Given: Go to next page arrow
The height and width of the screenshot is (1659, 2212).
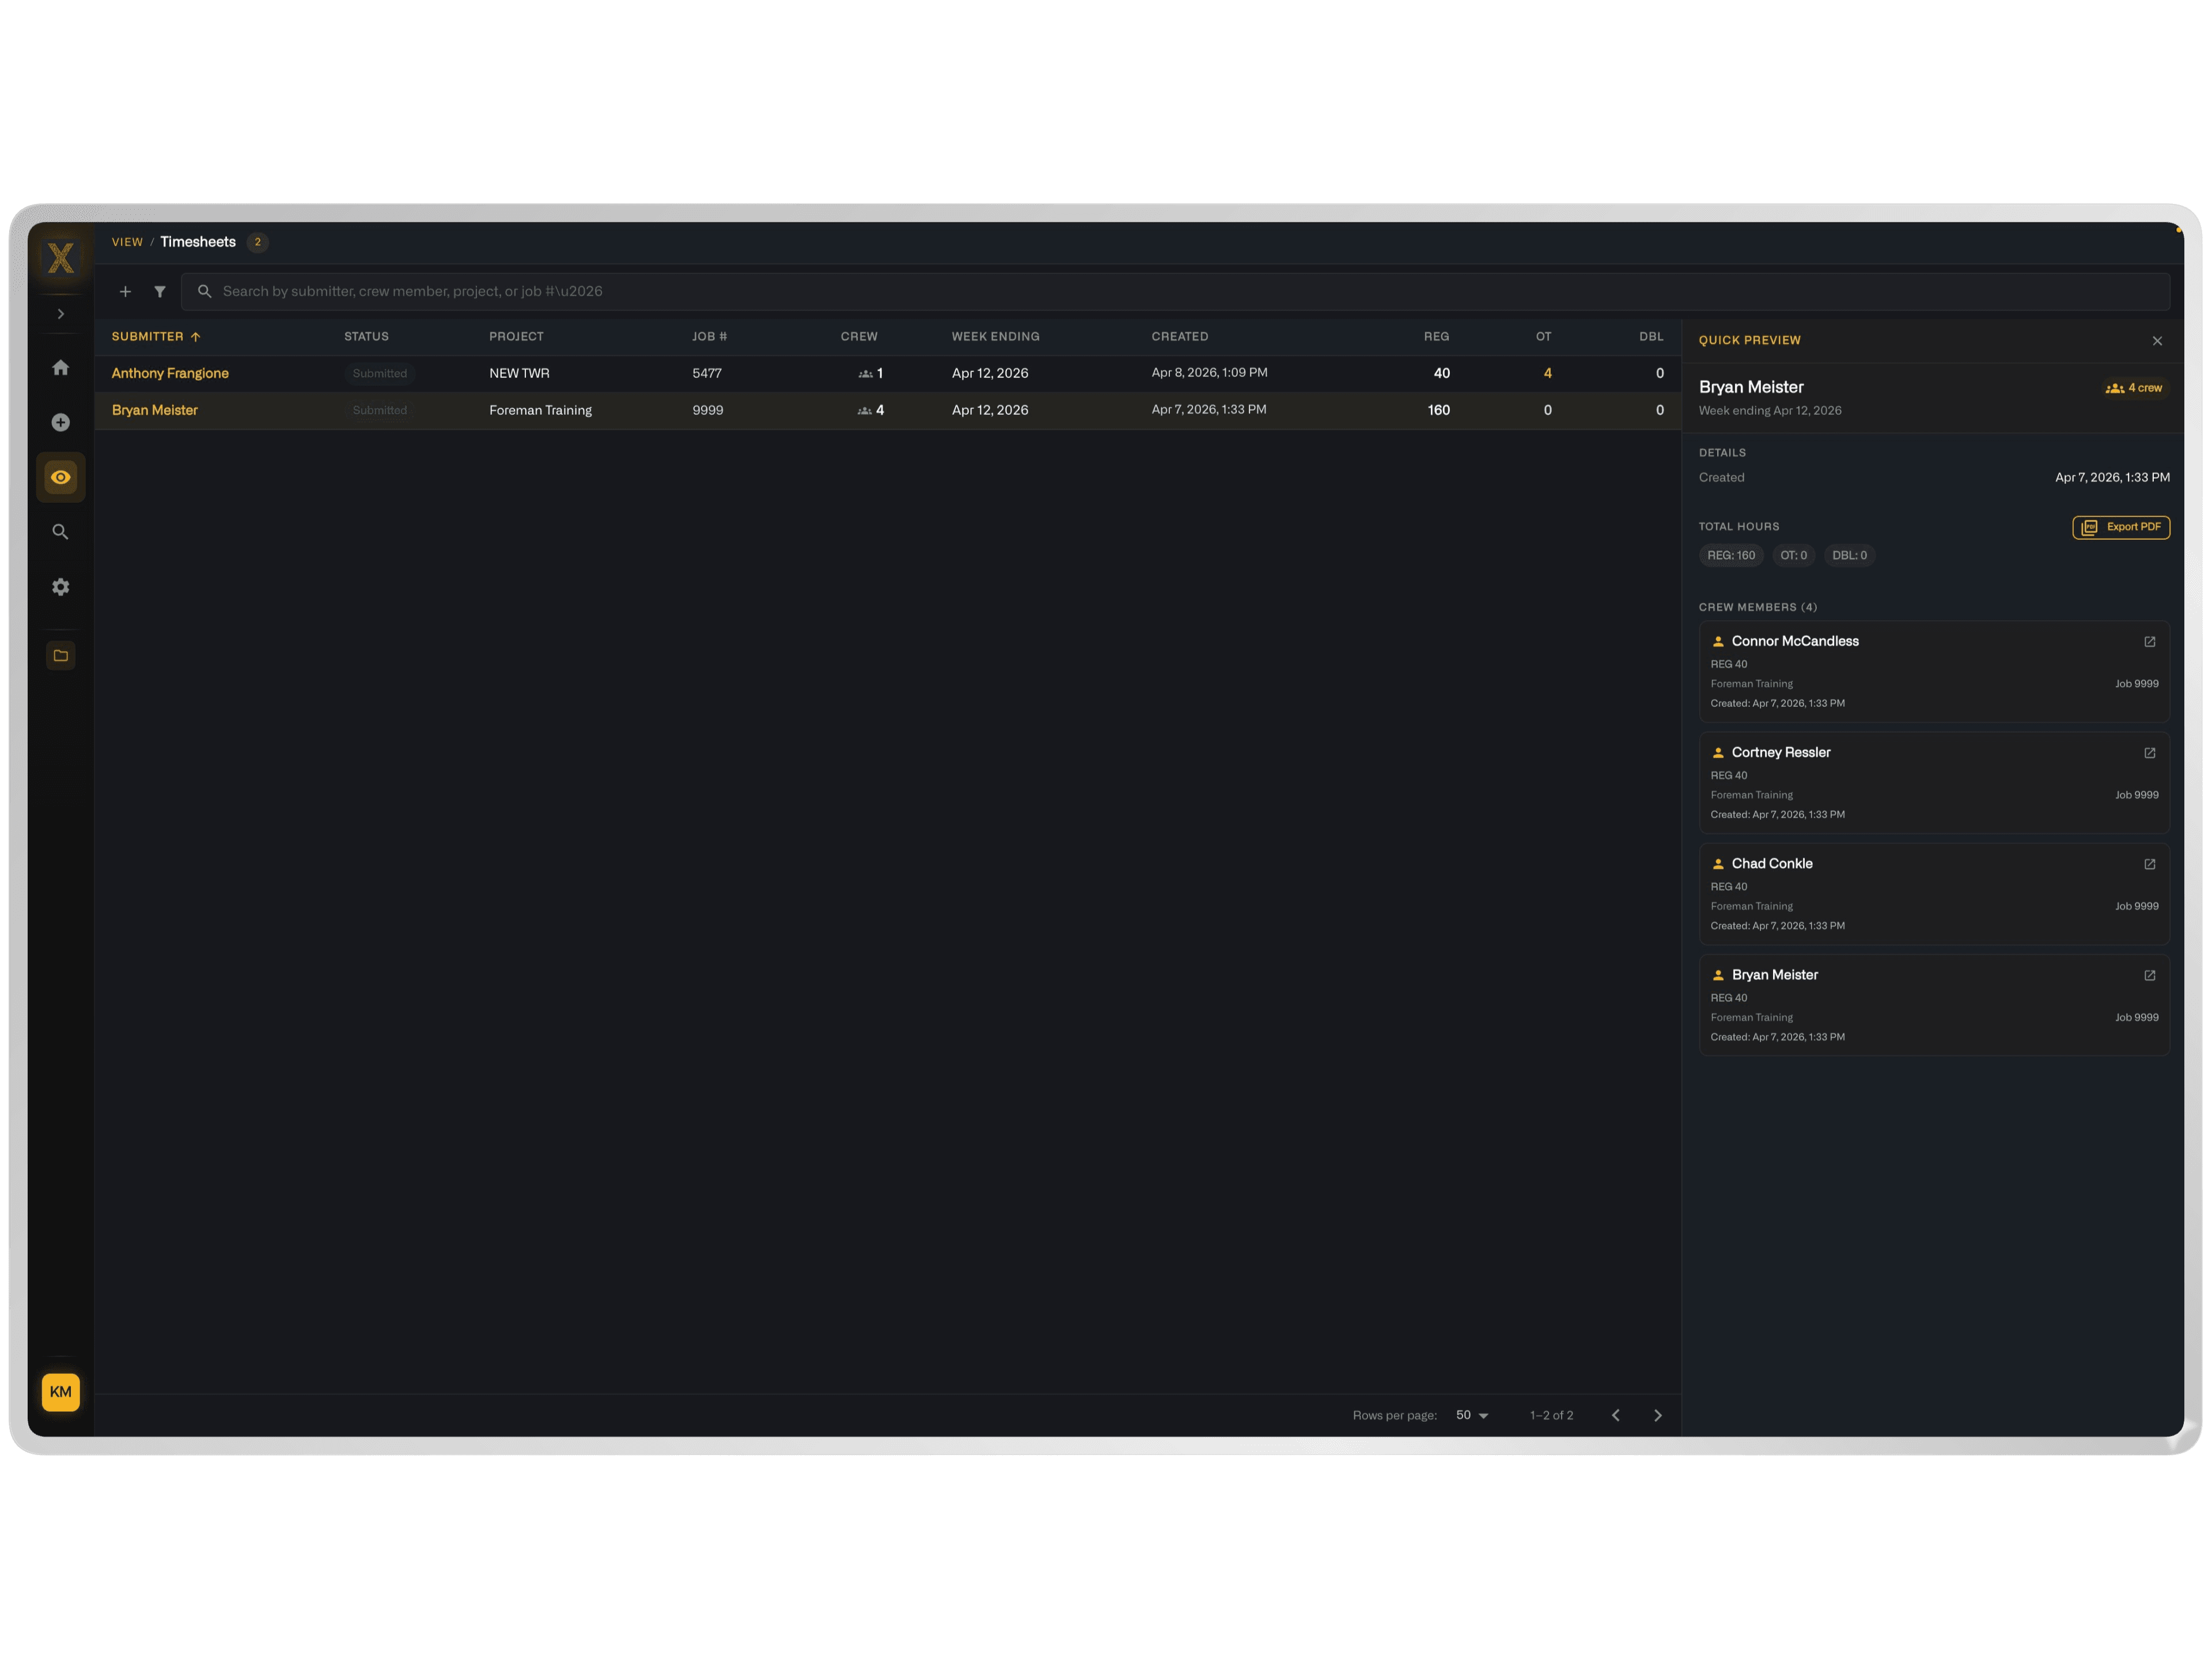Looking at the screenshot, I should (x=1657, y=1415).
